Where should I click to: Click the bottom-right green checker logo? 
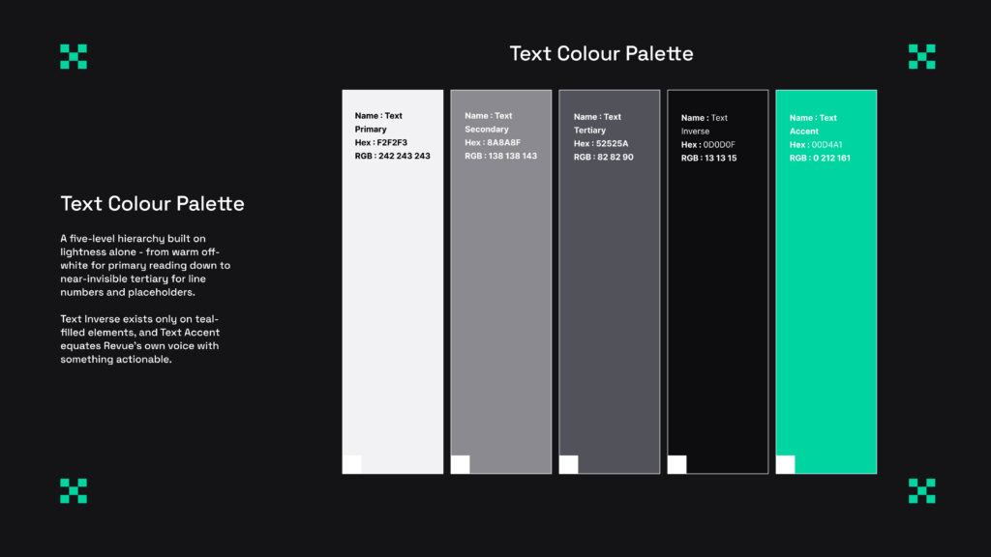click(921, 490)
